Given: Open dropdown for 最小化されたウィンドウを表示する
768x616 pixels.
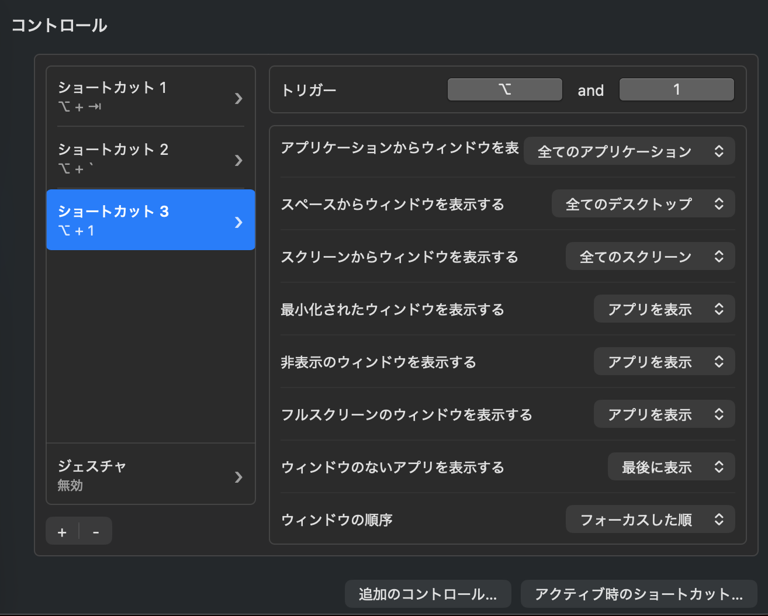Looking at the screenshot, I should tap(664, 309).
